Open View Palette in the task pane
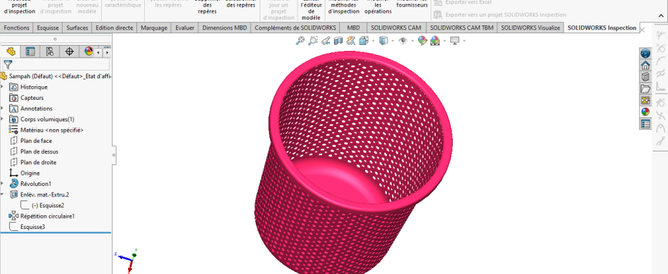The width and height of the screenshot is (668, 274). [x=645, y=100]
